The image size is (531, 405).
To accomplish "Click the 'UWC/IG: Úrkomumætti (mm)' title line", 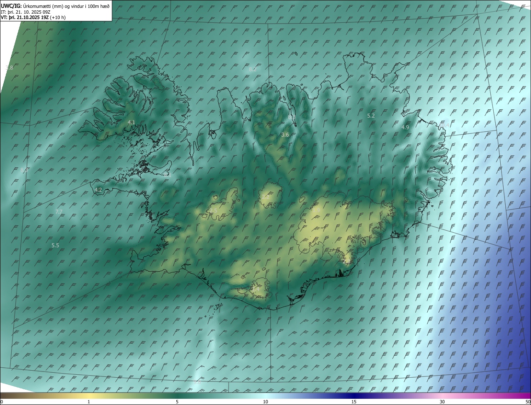I will 55,6.
